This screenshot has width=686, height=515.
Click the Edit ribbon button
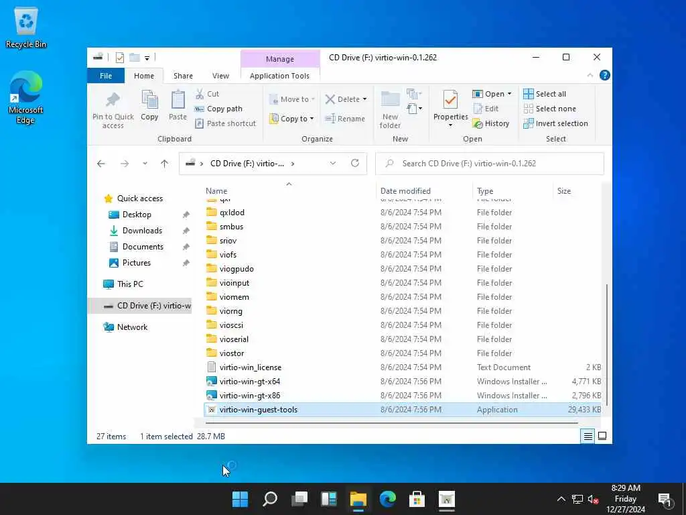click(x=486, y=109)
